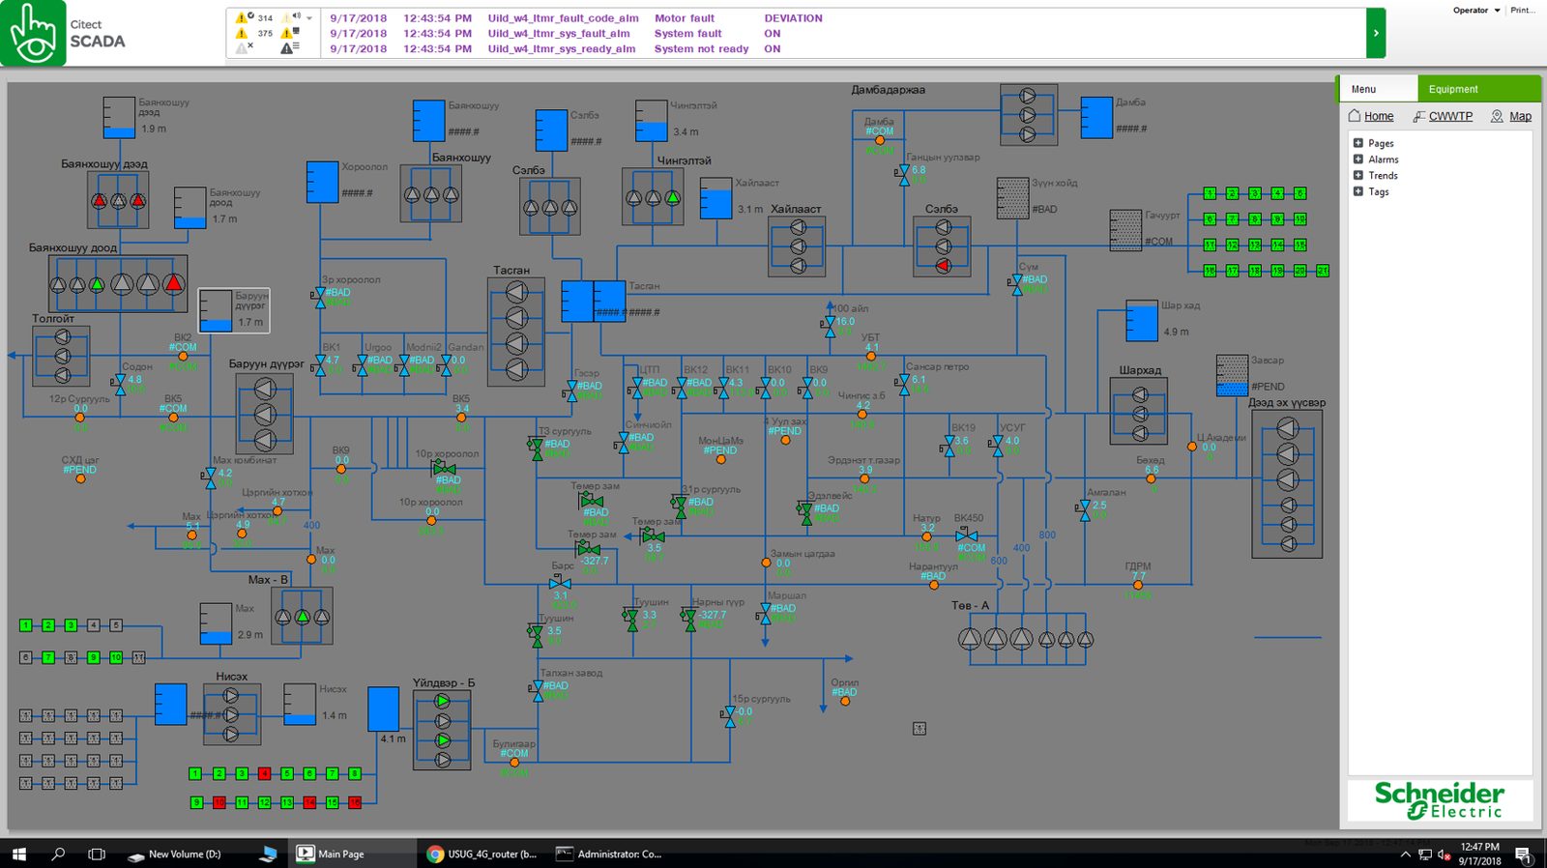This screenshot has height=868, width=1547.
Task: Click the green arrow button on alarm banner
Action: [x=1376, y=33]
